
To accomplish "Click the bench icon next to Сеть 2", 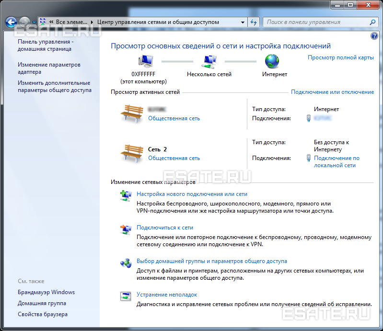I will pyautogui.click(x=132, y=153).
